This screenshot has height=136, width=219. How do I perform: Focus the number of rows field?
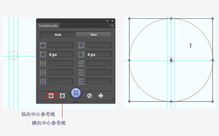pyautogui.click(x=99, y=63)
